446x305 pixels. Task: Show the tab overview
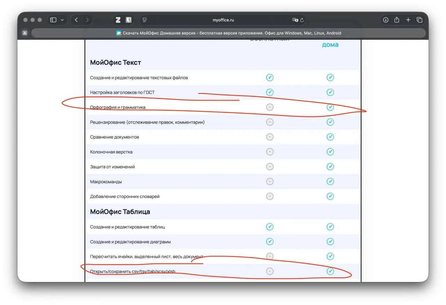(x=420, y=20)
